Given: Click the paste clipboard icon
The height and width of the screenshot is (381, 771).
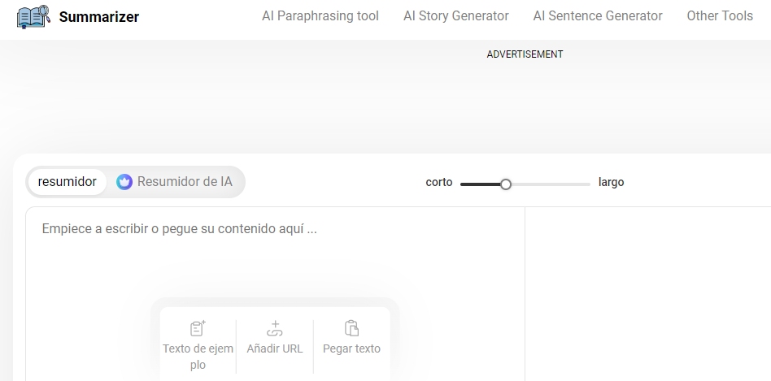Looking at the screenshot, I should pyautogui.click(x=351, y=328).
